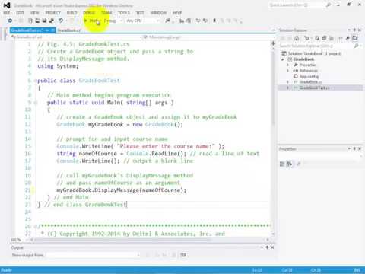The image size is (365, 274).
Task: Expand the Properties node in Solution Explorer
Action: 287,65
